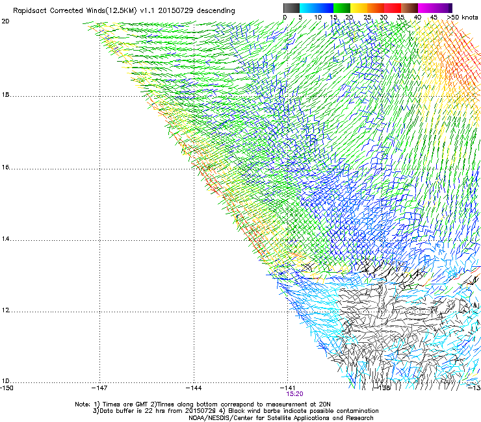The image size is (481, 422).
Task: Click the NOAA/NESDIS credit line
Action: click(x=281, y=418)
